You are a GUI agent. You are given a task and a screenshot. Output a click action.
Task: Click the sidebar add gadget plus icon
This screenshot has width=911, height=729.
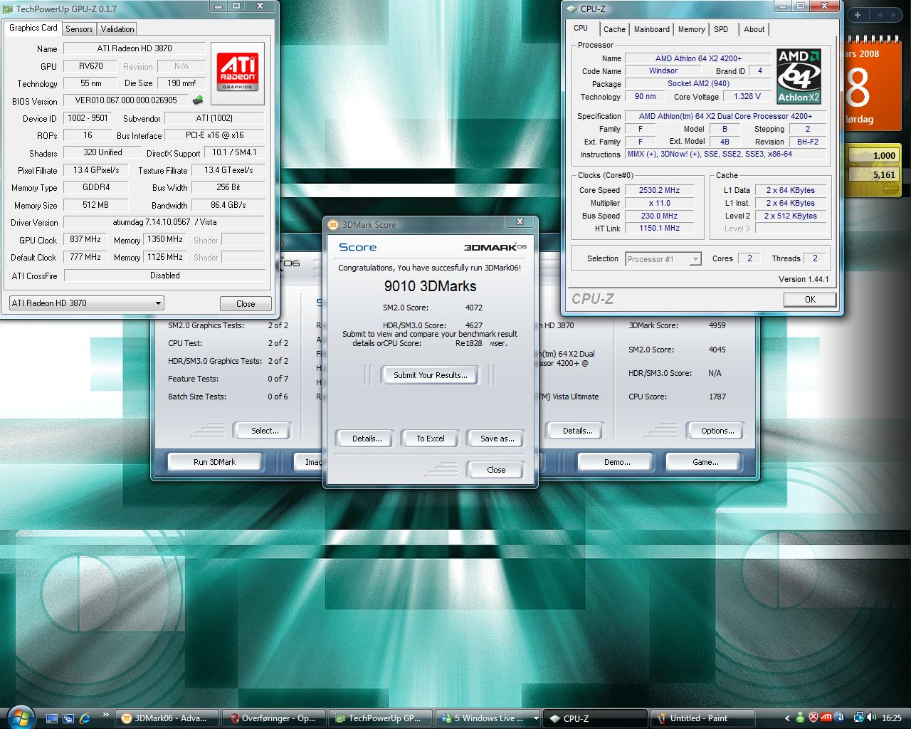(x=858, y=15)
